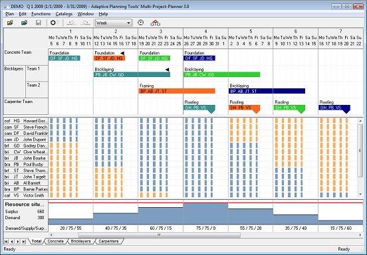The image size is (367, 255).
Task: Open the Week time scale dropdown
Action: pyautogui.click(x=113, y=23)
